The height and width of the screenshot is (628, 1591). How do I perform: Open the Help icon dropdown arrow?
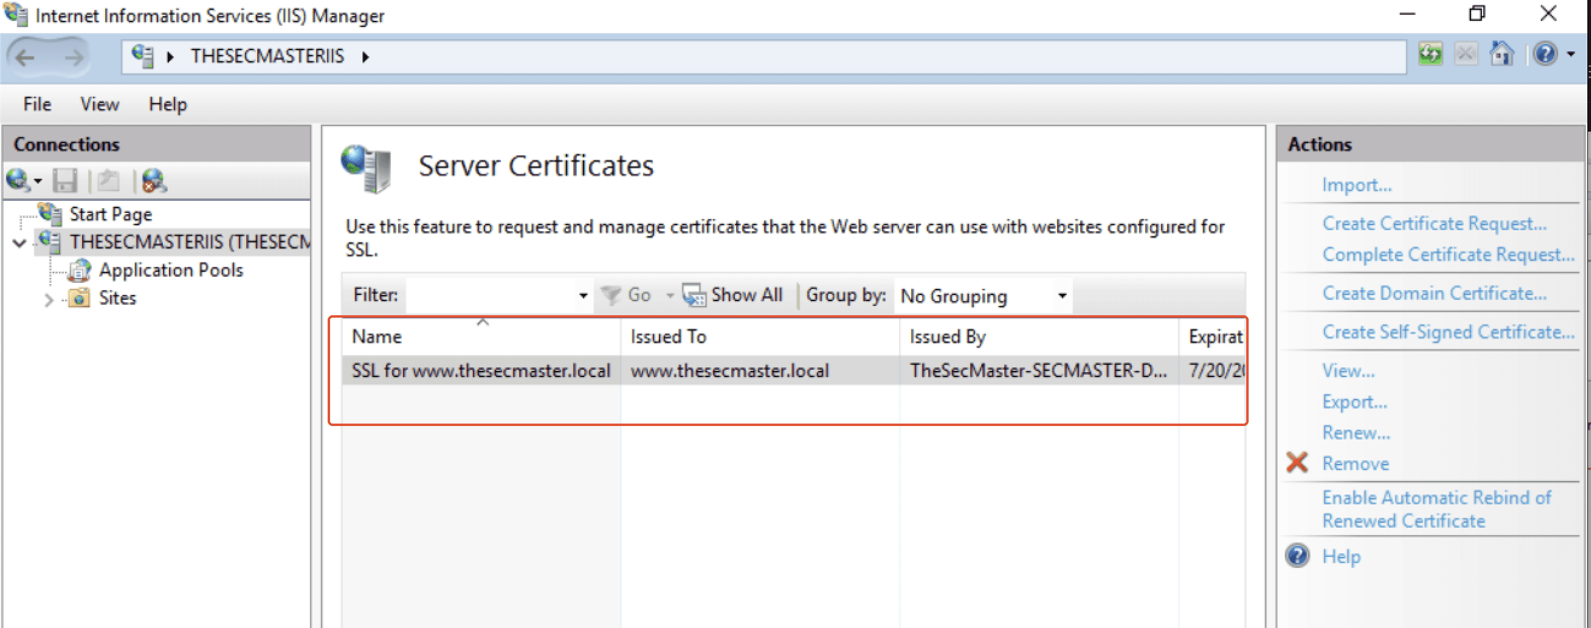pos(1571,55)
